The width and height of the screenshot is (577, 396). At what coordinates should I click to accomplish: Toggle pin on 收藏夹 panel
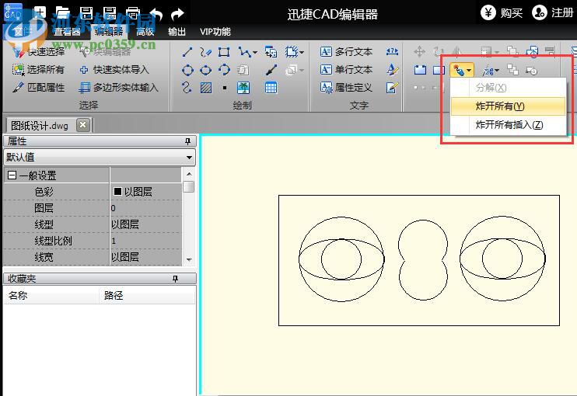point(175,278)
